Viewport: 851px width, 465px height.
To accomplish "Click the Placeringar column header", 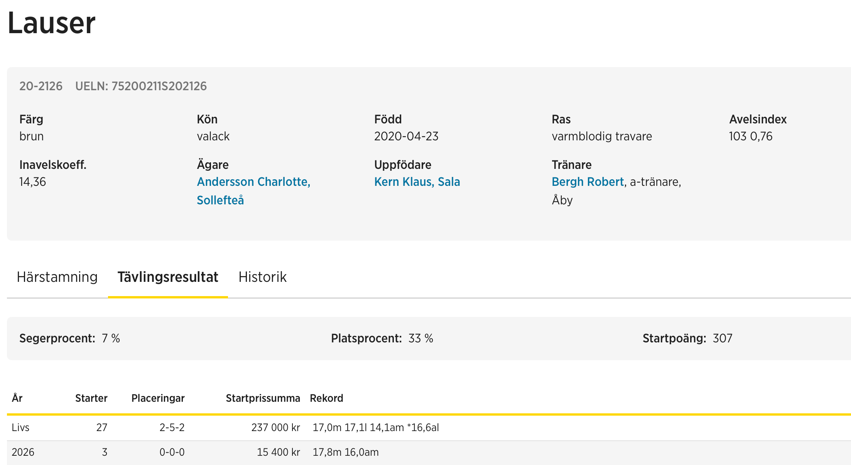I will (x=158, y=398).
